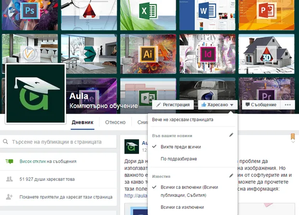Image resolution: width=299 pixels, height=215 pixels.
Task: Open the Aula profile picture
Action: click(36, 93)
